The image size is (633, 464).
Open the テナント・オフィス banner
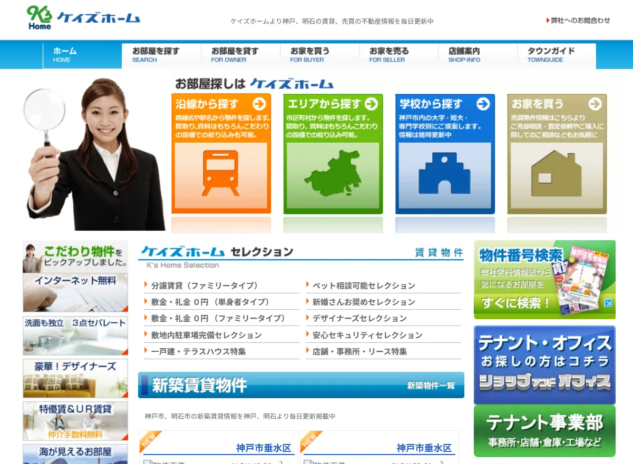544,365
